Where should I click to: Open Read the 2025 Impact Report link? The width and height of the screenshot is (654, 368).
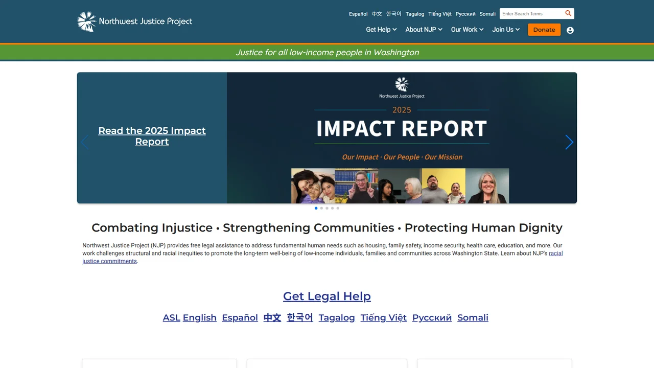(152, 136)
